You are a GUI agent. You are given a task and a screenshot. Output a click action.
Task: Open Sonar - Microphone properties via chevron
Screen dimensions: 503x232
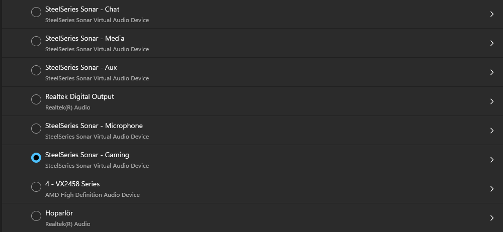[492, 131]
